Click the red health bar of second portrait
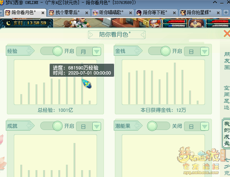This screenshot has height=177, width=230. click(219, 21)
